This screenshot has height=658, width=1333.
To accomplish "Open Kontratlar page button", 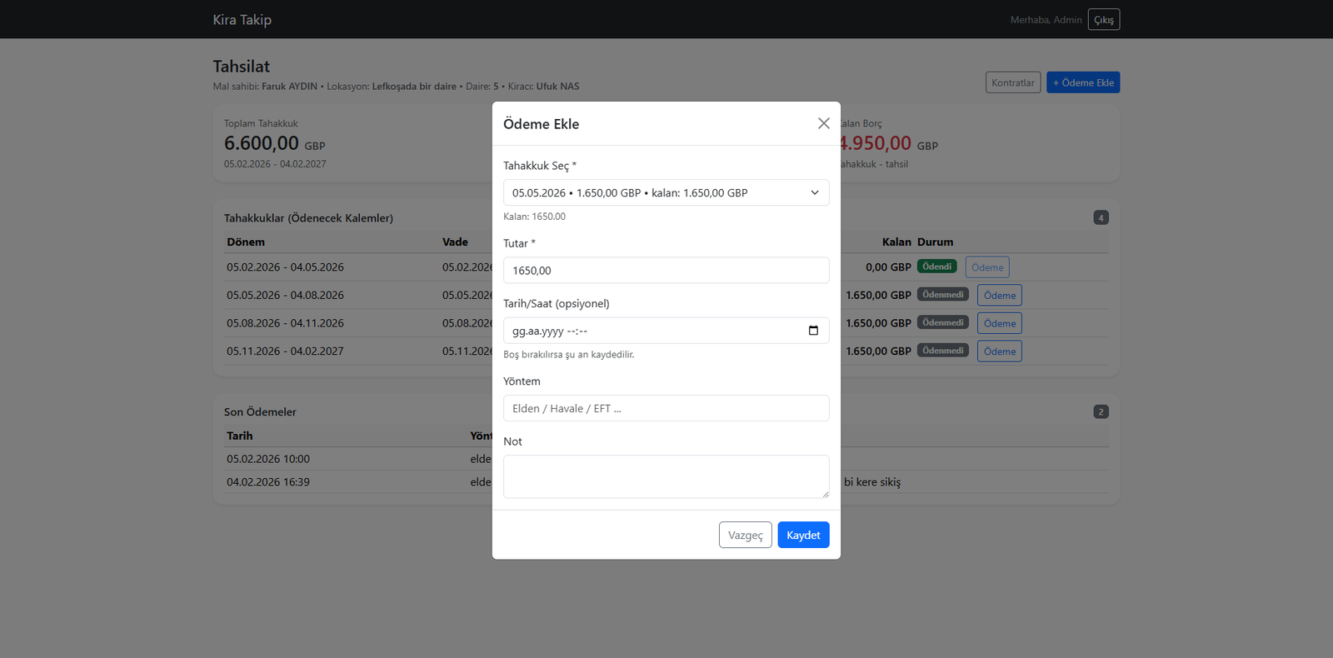I will click(x=1012, y=82).
